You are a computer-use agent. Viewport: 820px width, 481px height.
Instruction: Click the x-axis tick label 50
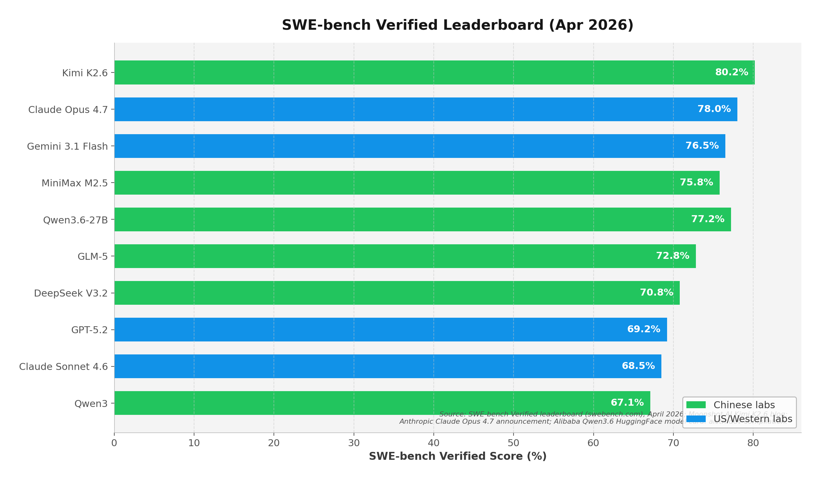(x=513, y=444)
